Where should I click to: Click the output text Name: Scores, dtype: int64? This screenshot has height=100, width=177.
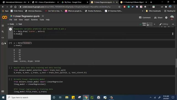pyautogui.click(x=27, y=61)
